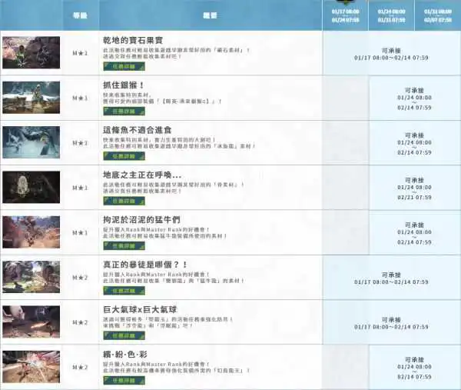Open 任務詳細 for 拘泥於沼泥的猛牛們
461x390 pixels.
(x=118, y=246)
